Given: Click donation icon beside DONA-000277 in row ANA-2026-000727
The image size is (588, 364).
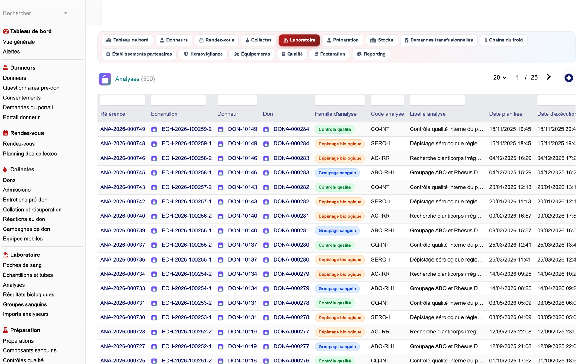Looking at the screenshot, I should 266,346.
